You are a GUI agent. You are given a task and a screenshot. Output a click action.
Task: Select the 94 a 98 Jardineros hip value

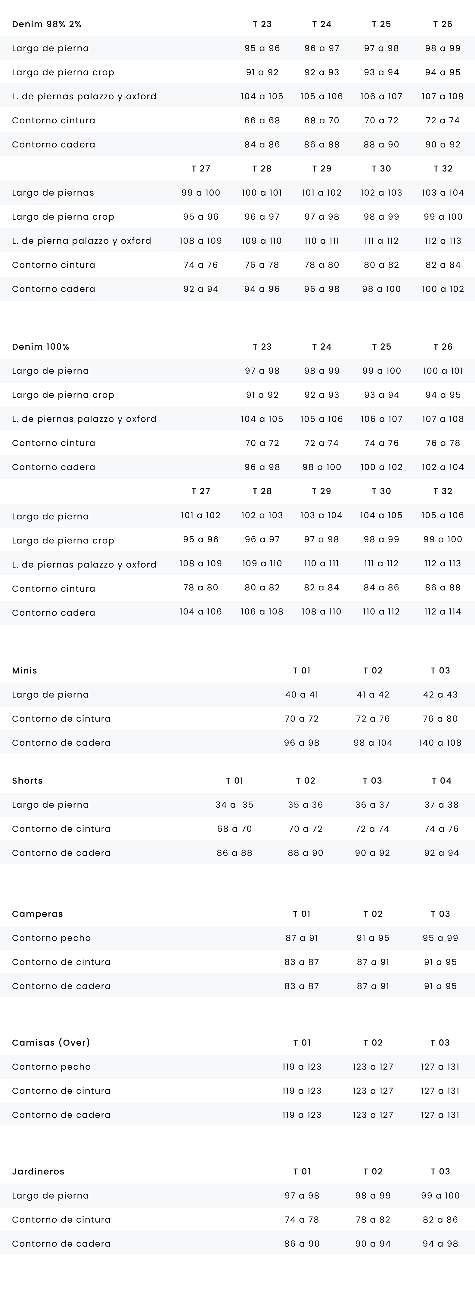tap(440, 1244)
